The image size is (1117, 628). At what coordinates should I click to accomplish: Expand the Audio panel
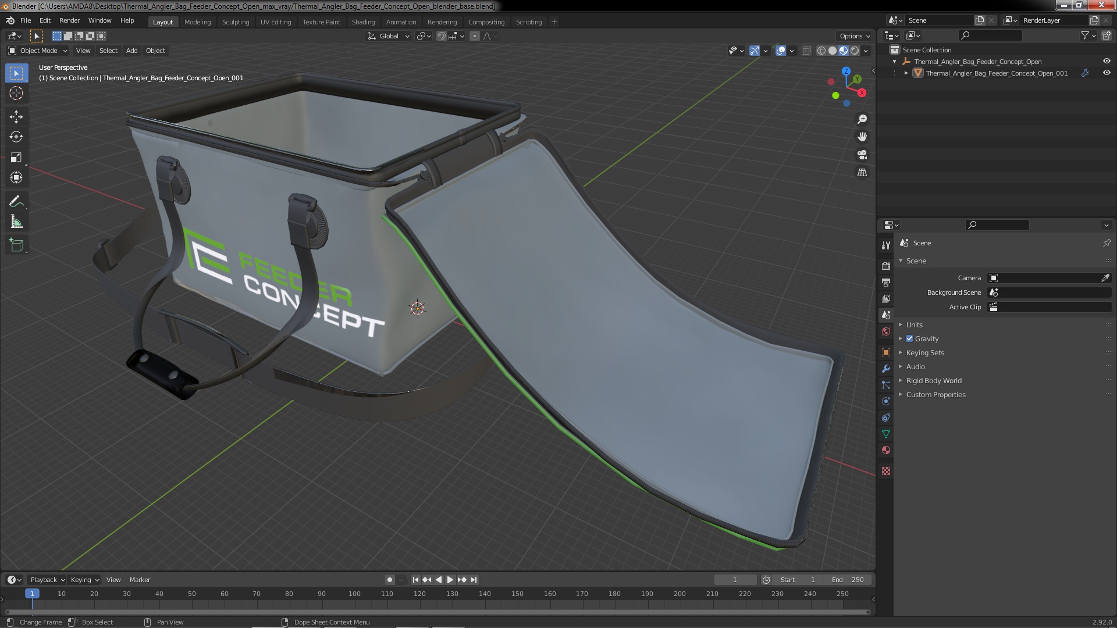pyautogui.click(x=915, y=366)
